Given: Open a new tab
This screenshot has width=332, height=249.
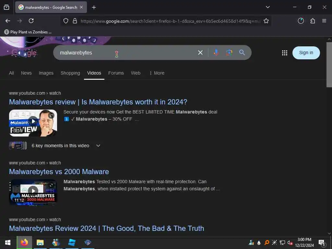Looking at the screenshot, I should coord(94,7).
